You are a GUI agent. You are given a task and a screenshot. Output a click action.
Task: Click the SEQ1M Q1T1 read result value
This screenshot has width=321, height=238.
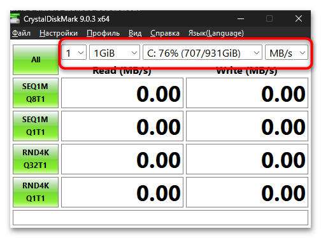click(x=122, y=126)
